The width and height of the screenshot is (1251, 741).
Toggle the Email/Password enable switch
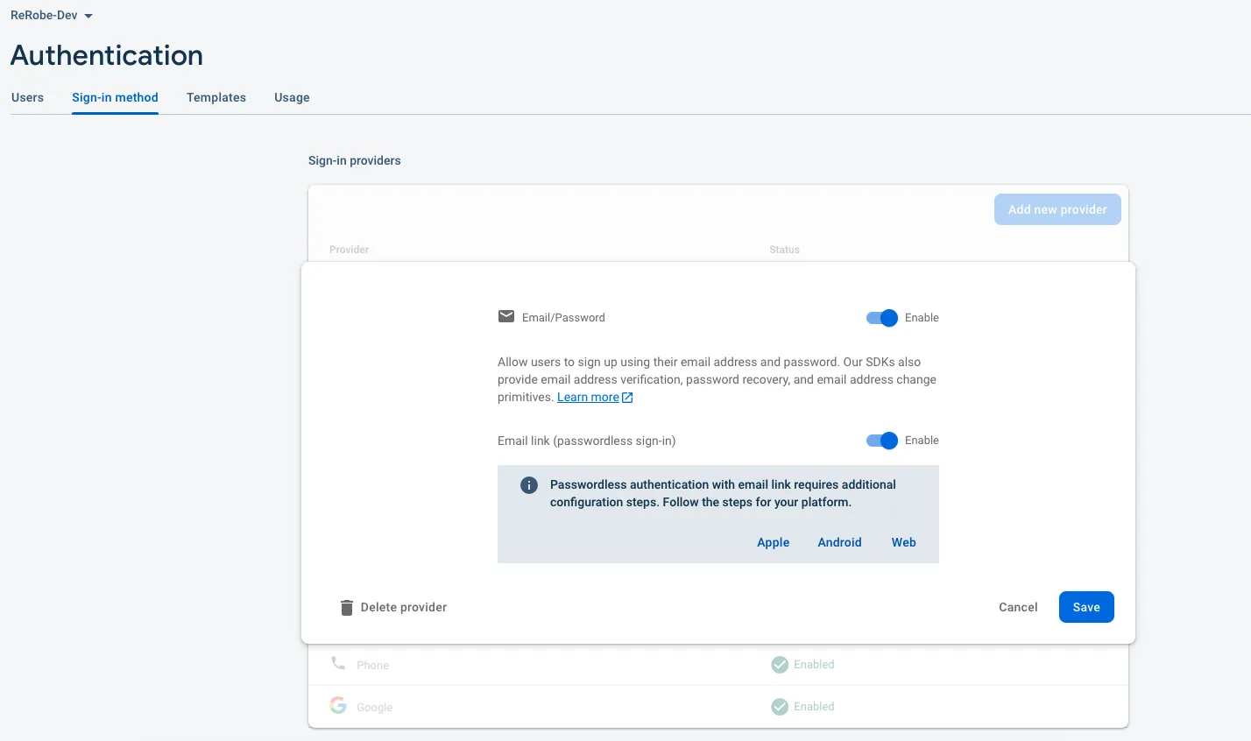click(x=882, y=318)
